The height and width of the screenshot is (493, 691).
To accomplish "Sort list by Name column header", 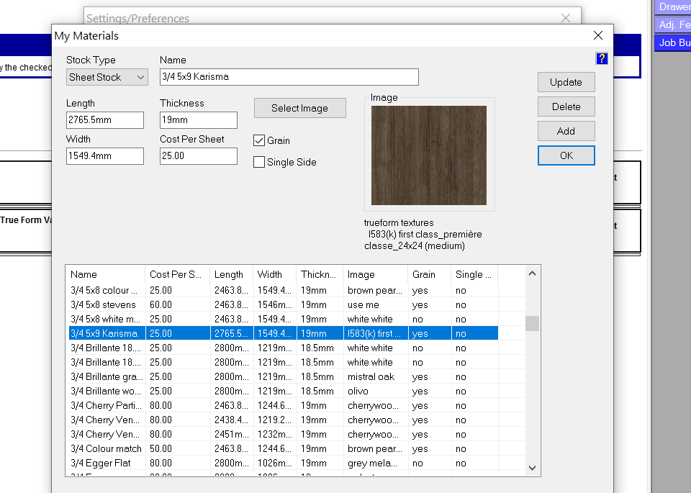I will click(105, 274).
